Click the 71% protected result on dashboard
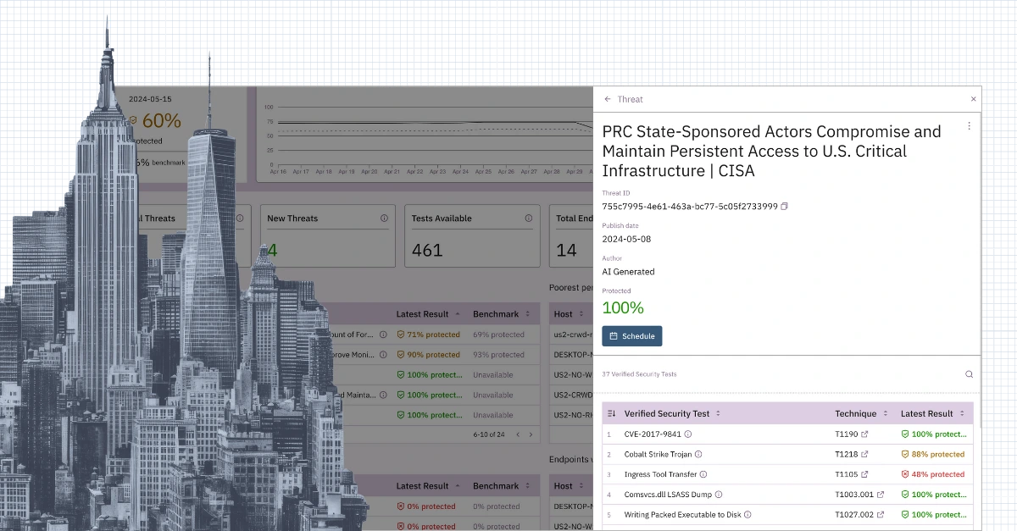The width and height of the screenshot is (1017, 531). click(x=428, y=335)
